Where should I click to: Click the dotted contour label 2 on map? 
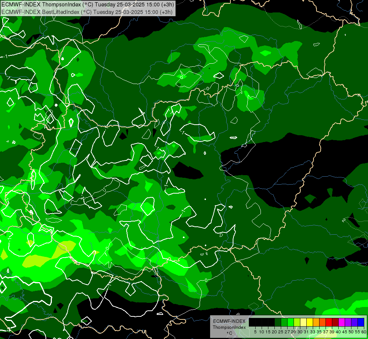344,220
